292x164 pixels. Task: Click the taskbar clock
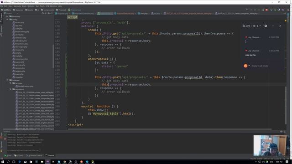click(279, 162)
